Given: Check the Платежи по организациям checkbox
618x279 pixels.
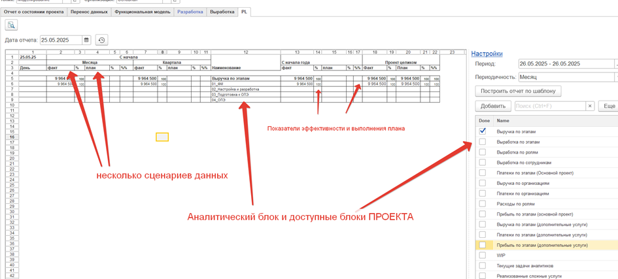Looking at the screenshot, I should pyautogui.click(x=483, y=193).
